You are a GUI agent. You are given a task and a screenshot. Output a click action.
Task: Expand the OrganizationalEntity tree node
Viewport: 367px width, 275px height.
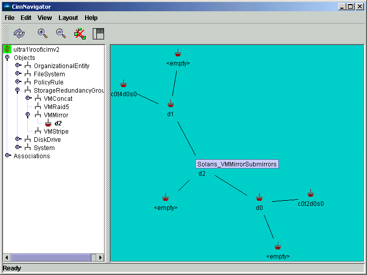pos(18,66)
